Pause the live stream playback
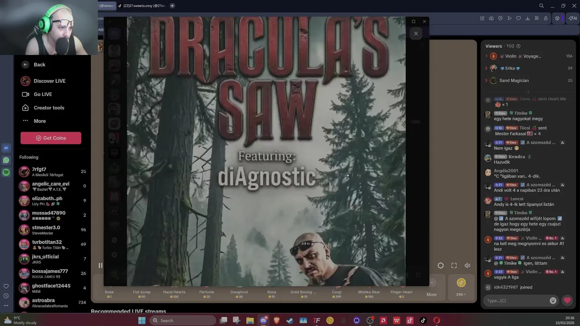The image size is (580, 326). click(100, 266)
